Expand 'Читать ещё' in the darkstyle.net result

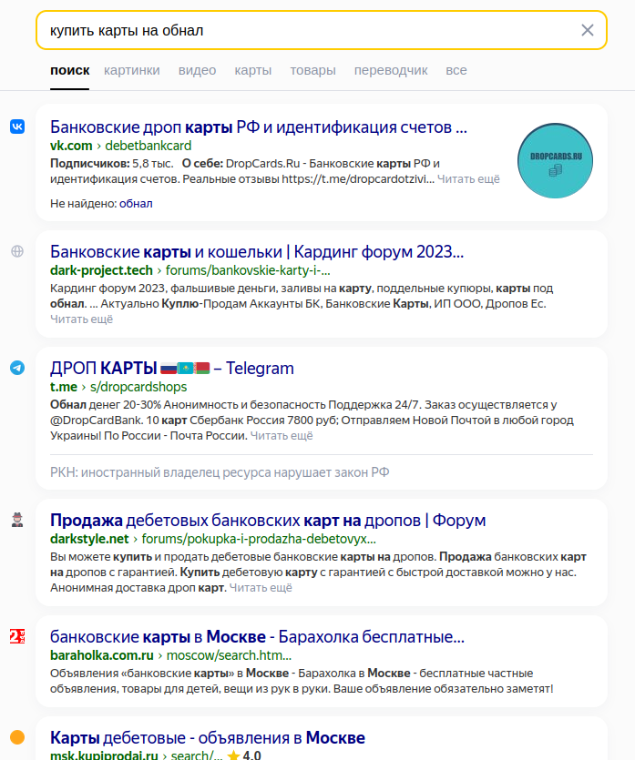click(x=261, y=587)
